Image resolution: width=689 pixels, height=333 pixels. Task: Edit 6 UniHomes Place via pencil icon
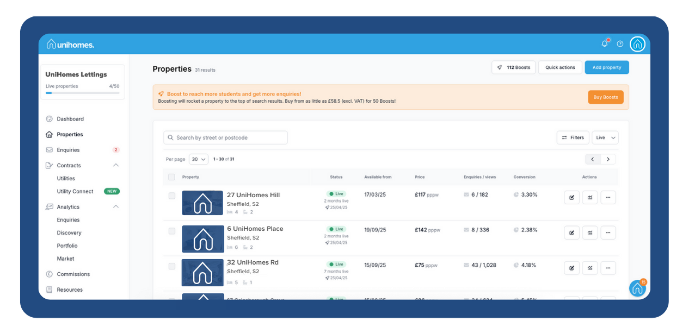[x=571, y=233]
